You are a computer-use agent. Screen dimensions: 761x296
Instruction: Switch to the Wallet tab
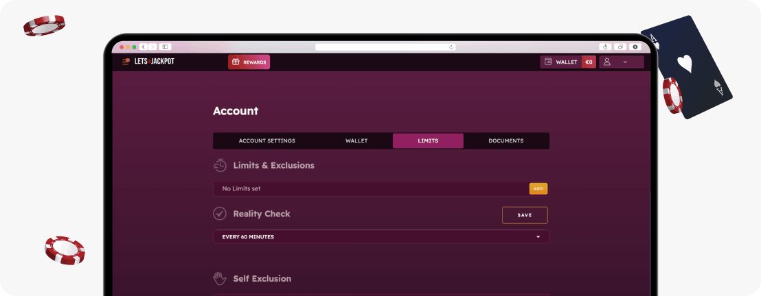click(x=356, y=141)
